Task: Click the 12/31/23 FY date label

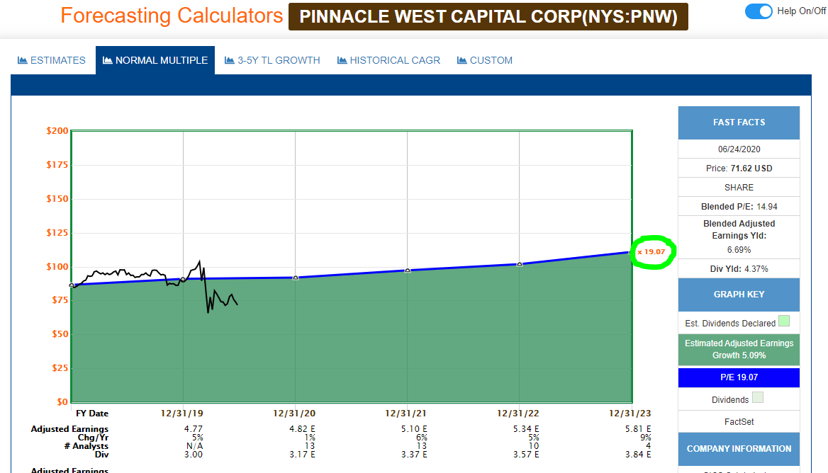Action: pos(630,414)
